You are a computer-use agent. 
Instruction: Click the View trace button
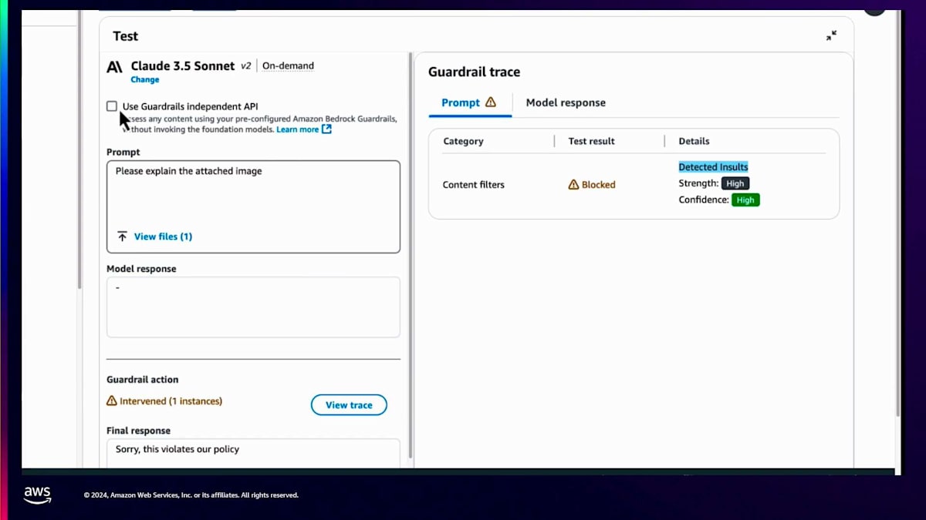(349, 405)
